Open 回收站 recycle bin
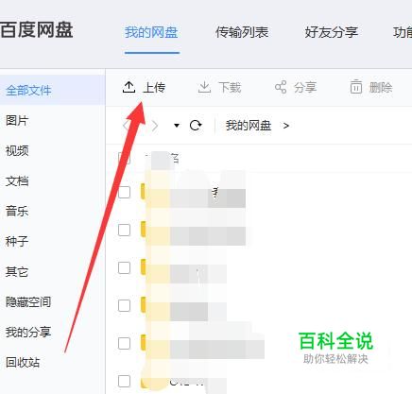 point(23,362)
